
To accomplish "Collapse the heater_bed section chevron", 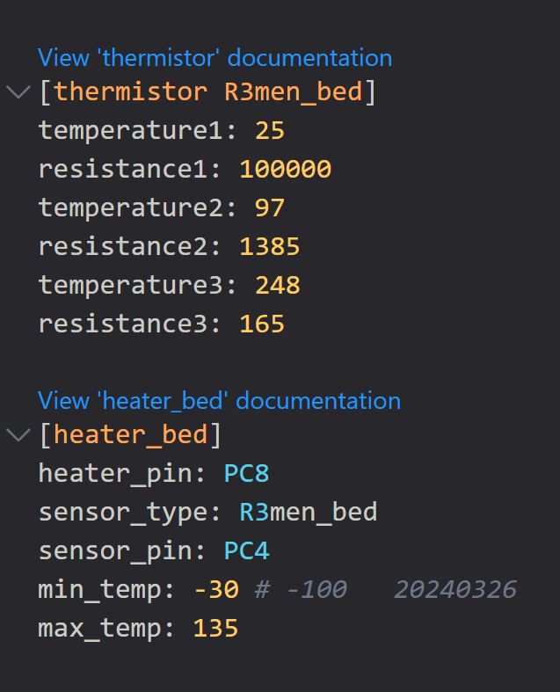I will 18,435.
